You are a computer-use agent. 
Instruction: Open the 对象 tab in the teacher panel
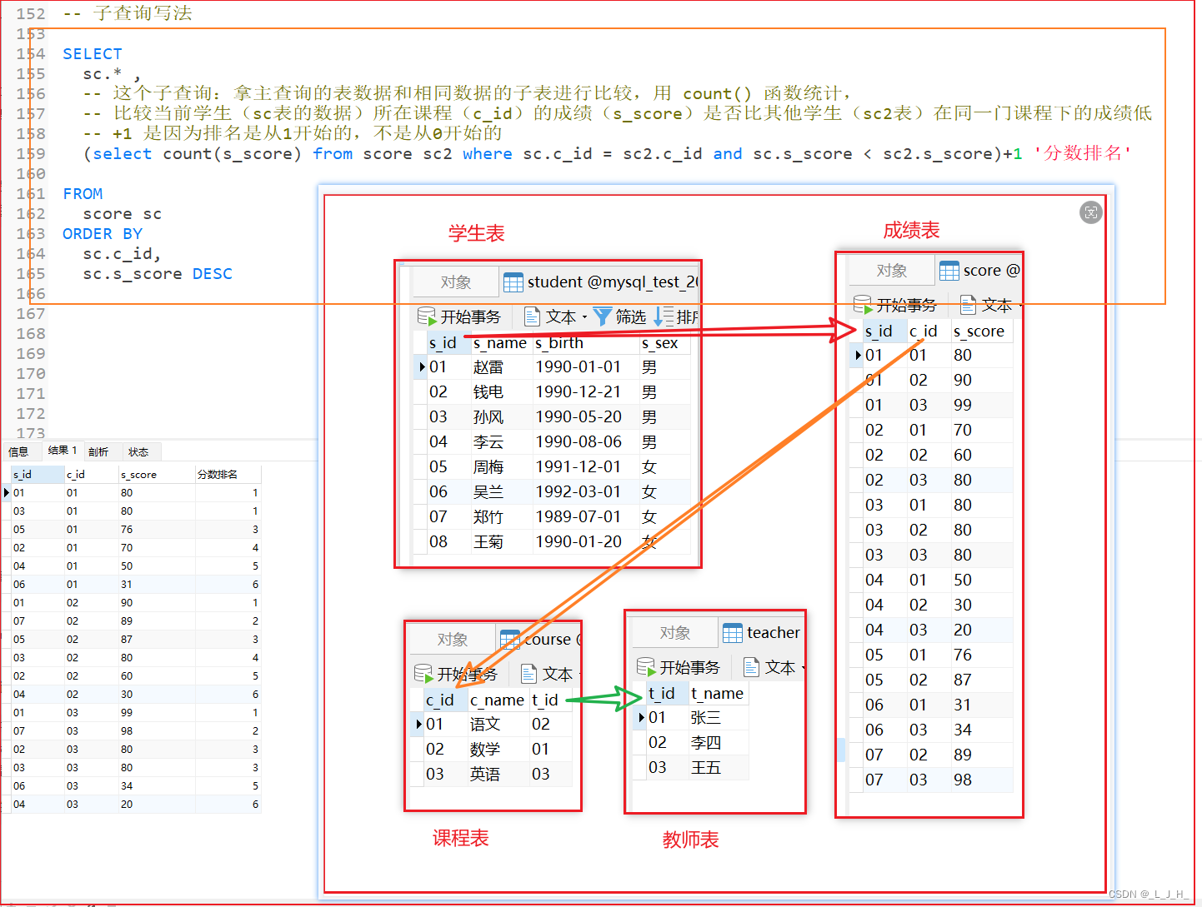674,633
